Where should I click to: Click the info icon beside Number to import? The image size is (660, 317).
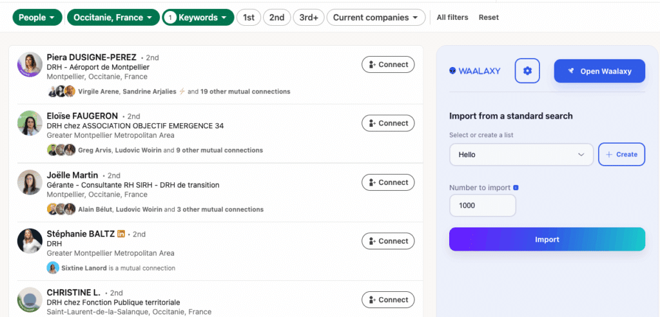click(x=516, y=188)
